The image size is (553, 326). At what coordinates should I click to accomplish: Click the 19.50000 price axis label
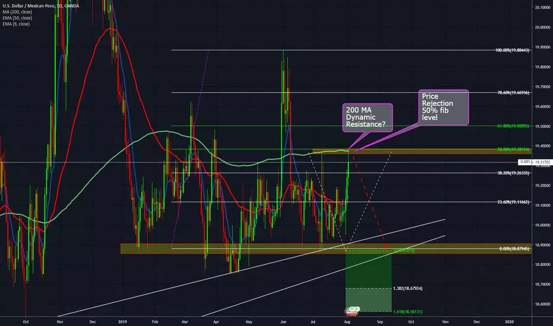542,126
